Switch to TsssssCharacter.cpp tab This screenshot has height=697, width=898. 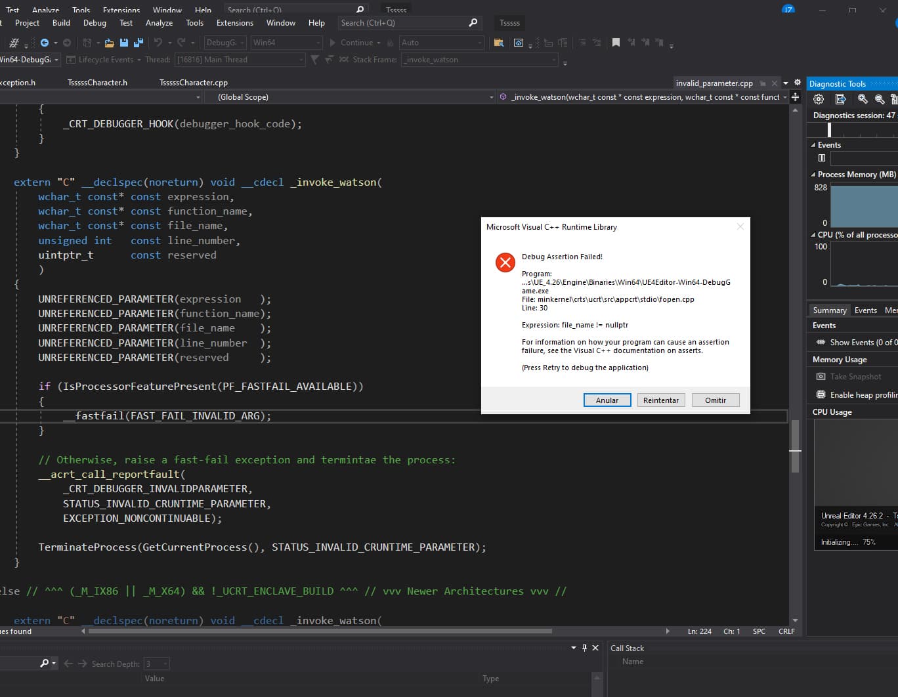coord(193,83)
